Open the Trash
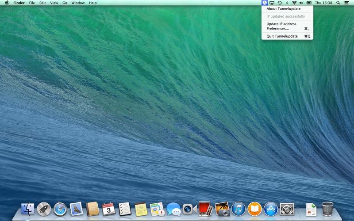Viewport: 354px width, 221px height. tap(327, 209)
